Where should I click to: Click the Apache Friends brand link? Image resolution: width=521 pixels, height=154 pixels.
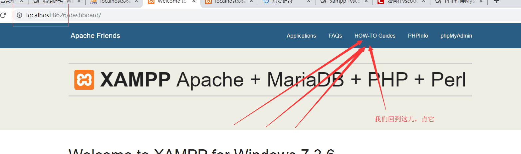(x=95, y=36)
